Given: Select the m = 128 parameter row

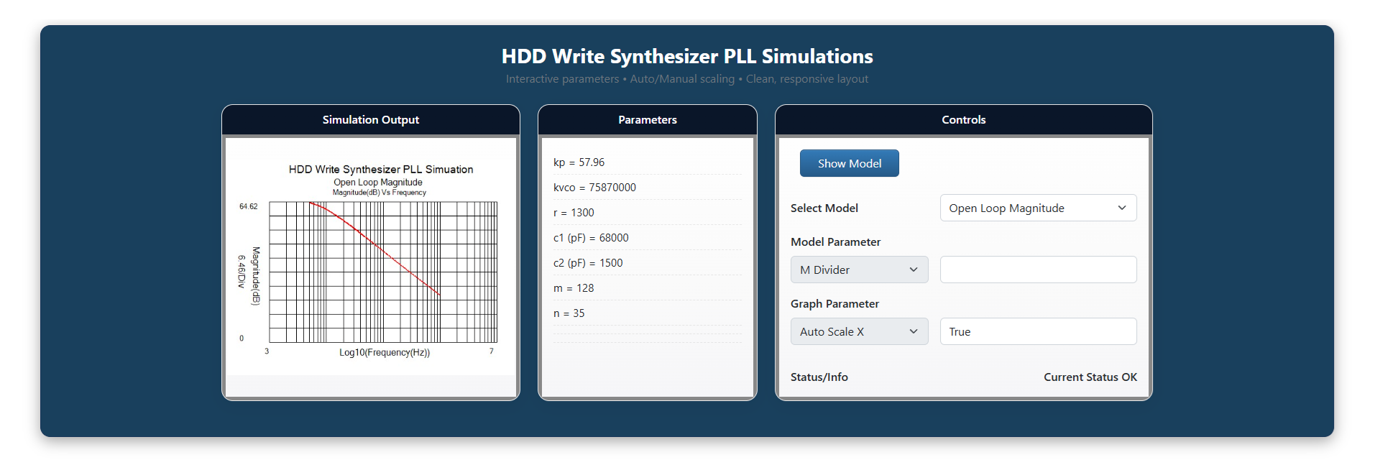Looking at the screenshot, I should coord(647,288).
